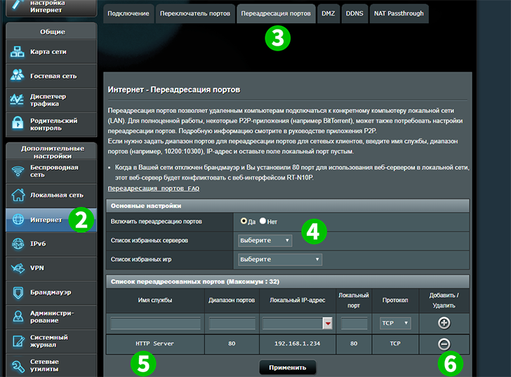The width and height of the screenshot is (511, 377).
Task: Open Беспроводная сеть wireless icon
Action: (18, 171)
